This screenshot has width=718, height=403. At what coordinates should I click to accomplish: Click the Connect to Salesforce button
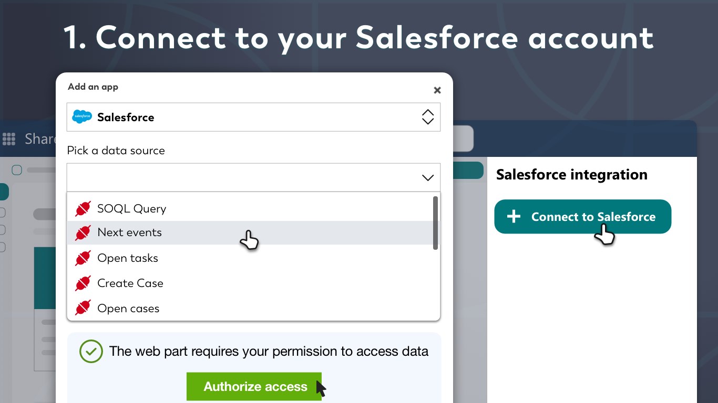point(582,217)
